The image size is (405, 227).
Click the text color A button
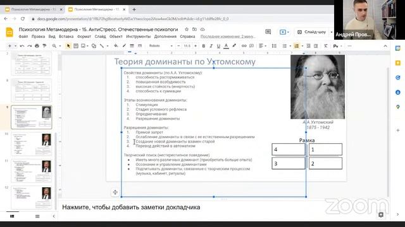[x=226, y=46]
